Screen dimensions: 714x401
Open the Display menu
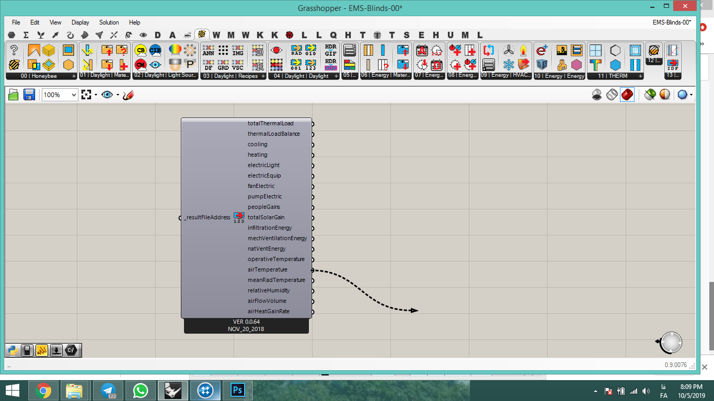[80, 22]
